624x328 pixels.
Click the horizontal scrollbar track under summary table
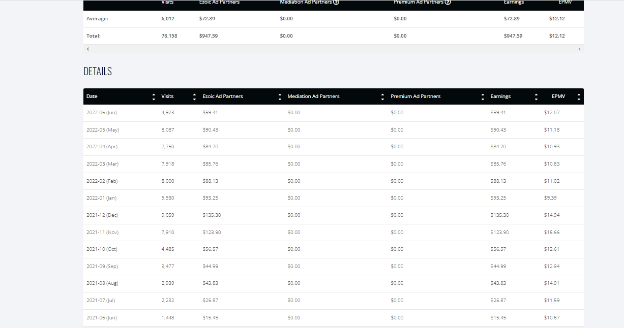tap(334, 49)
